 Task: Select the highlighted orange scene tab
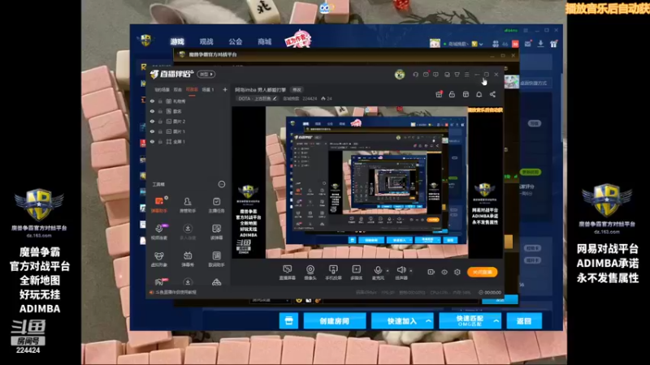click(192, 89)
